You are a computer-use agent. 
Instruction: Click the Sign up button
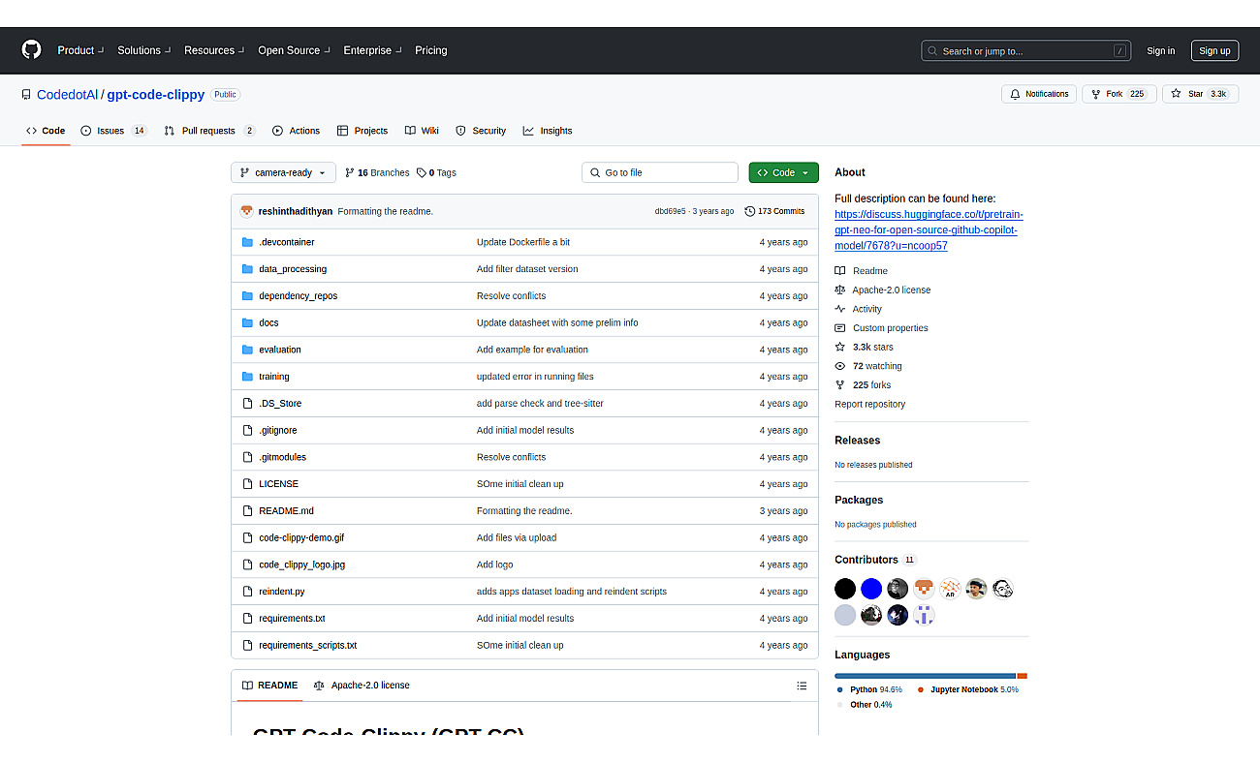[1214, 50]
